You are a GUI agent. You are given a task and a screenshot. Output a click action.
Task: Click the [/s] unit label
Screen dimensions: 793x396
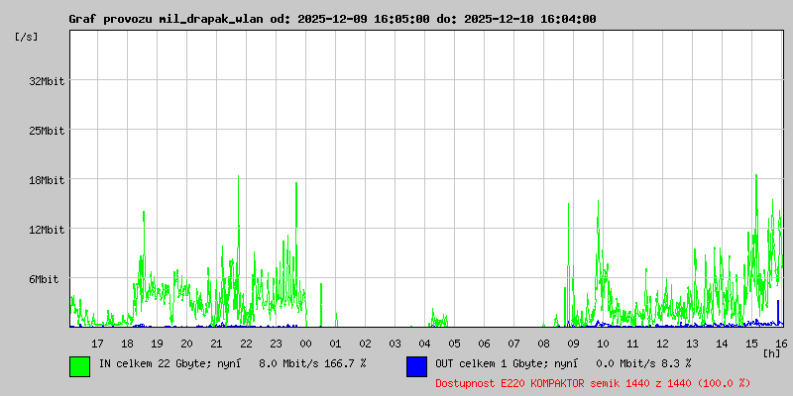27,37
